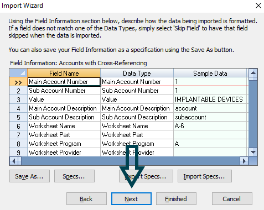Open Data Type cell Worksheet Part

[137, 135]
